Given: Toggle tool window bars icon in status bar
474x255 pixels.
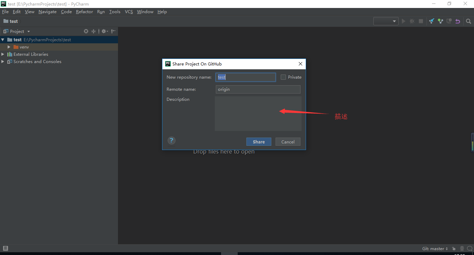Looking at the screenshot, I should 6,248.
